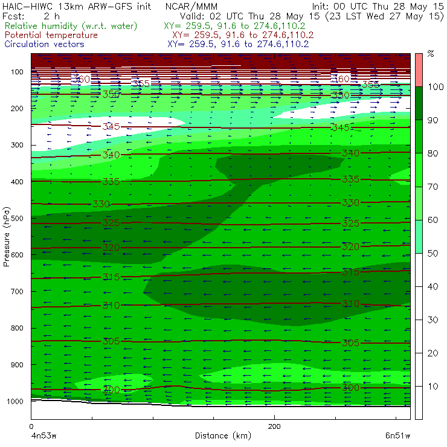447x447 pixels.
Task: Click the '%' unit label above colorbar
Action: [x=431, y=54]
